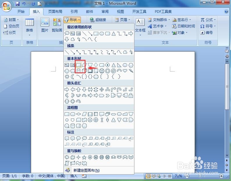Click the 图片 picture button
The height and width of the screenshot is (181, 231).
45,25
